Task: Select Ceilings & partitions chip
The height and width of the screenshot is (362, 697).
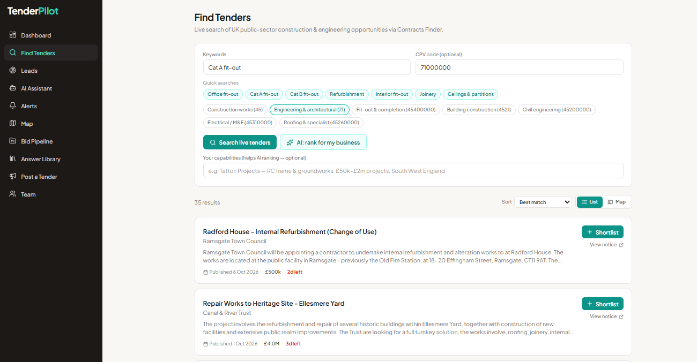Action: [x=471, y=94]
